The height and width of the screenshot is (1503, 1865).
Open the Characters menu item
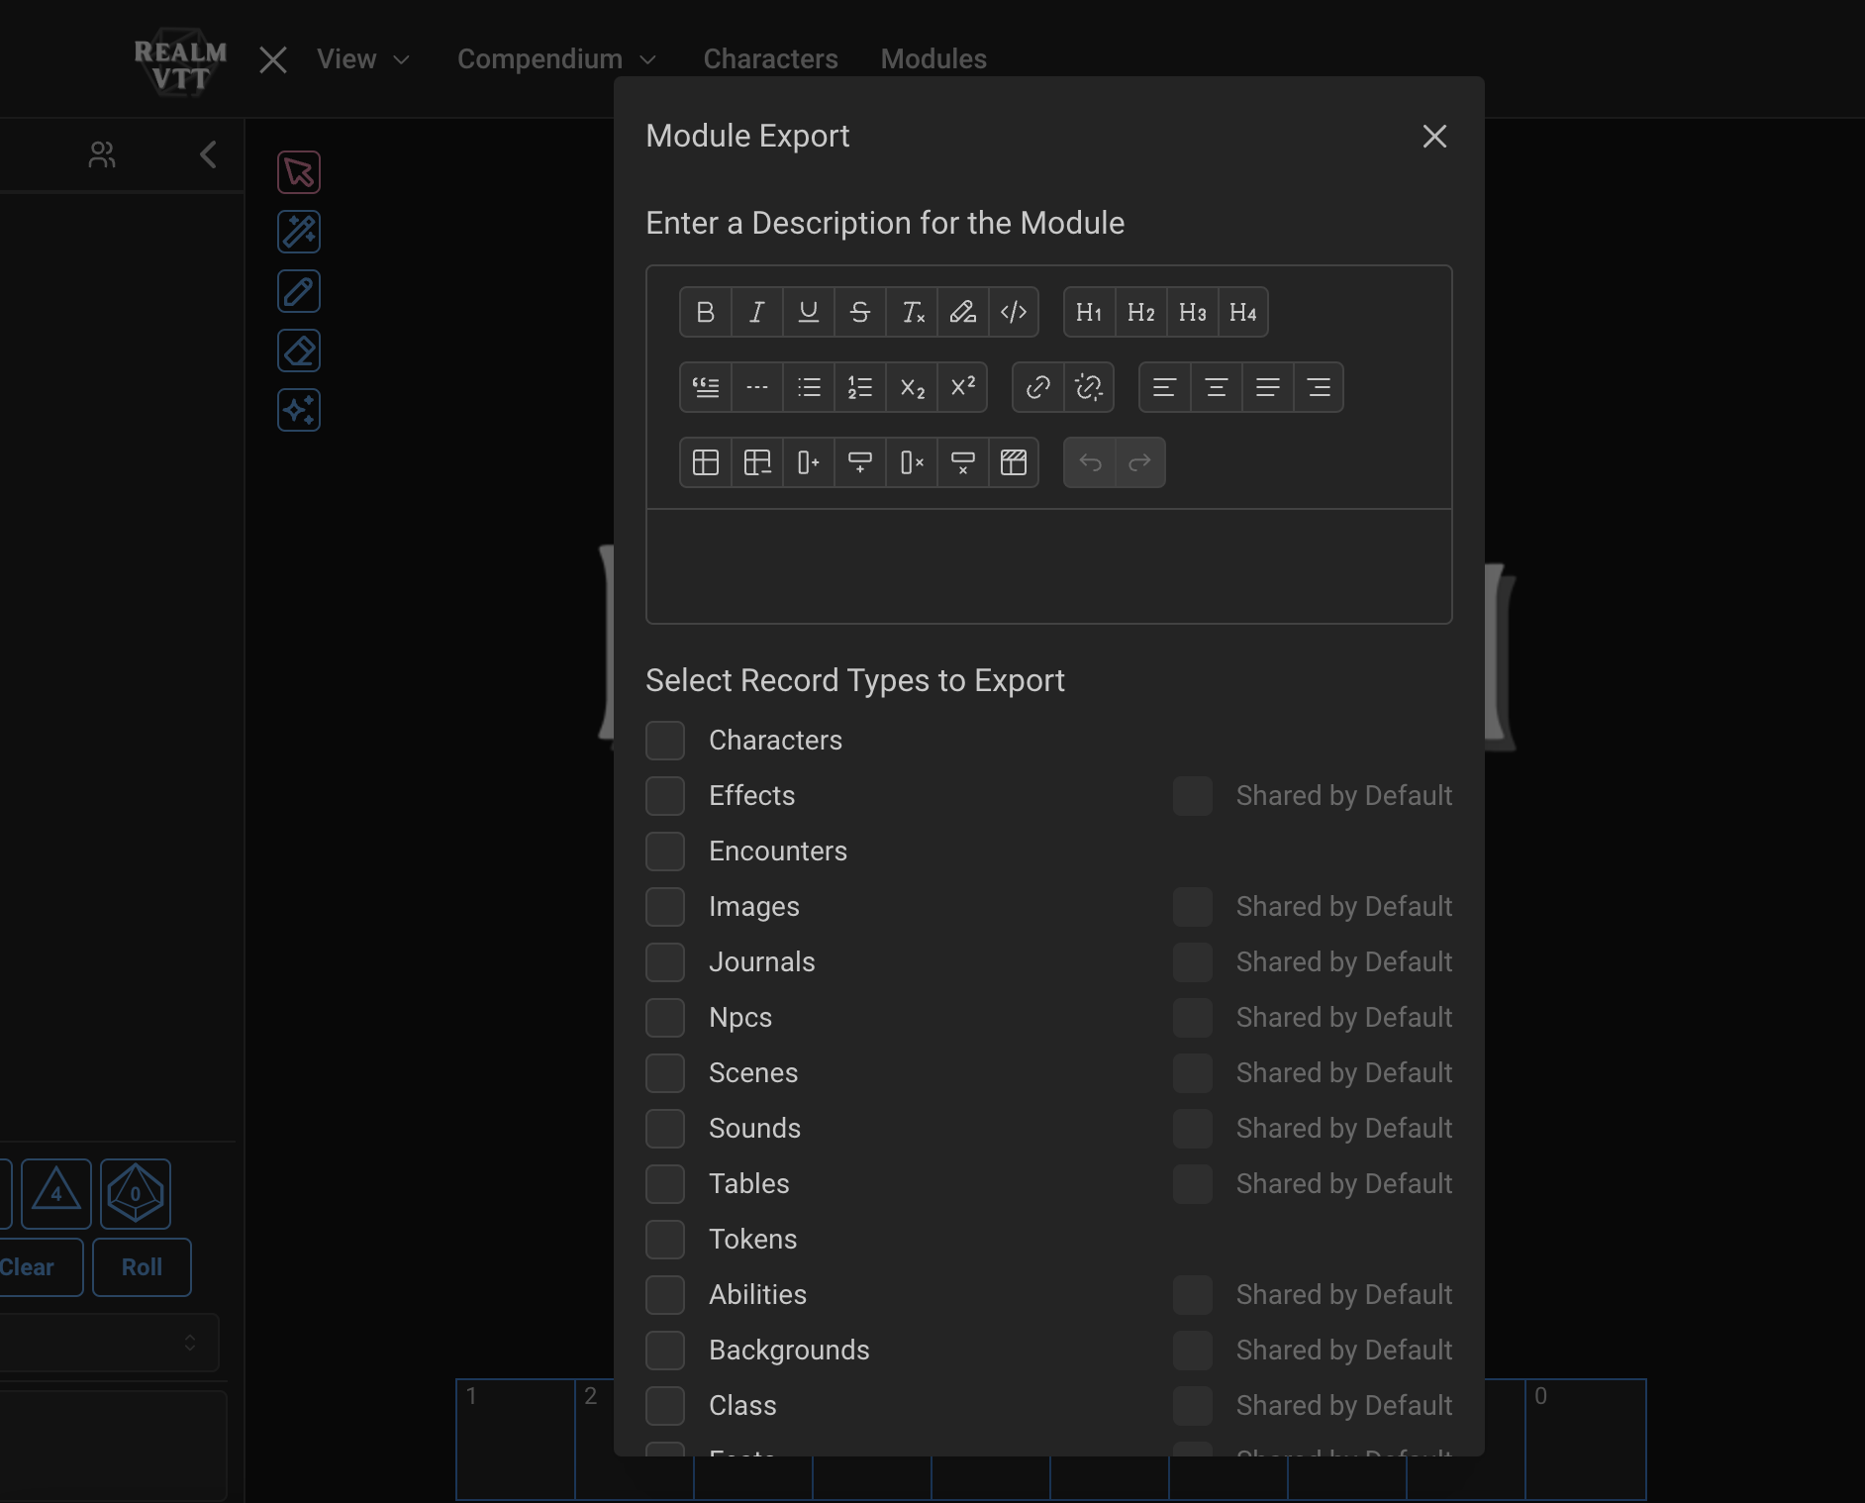(x=769, y=58)
